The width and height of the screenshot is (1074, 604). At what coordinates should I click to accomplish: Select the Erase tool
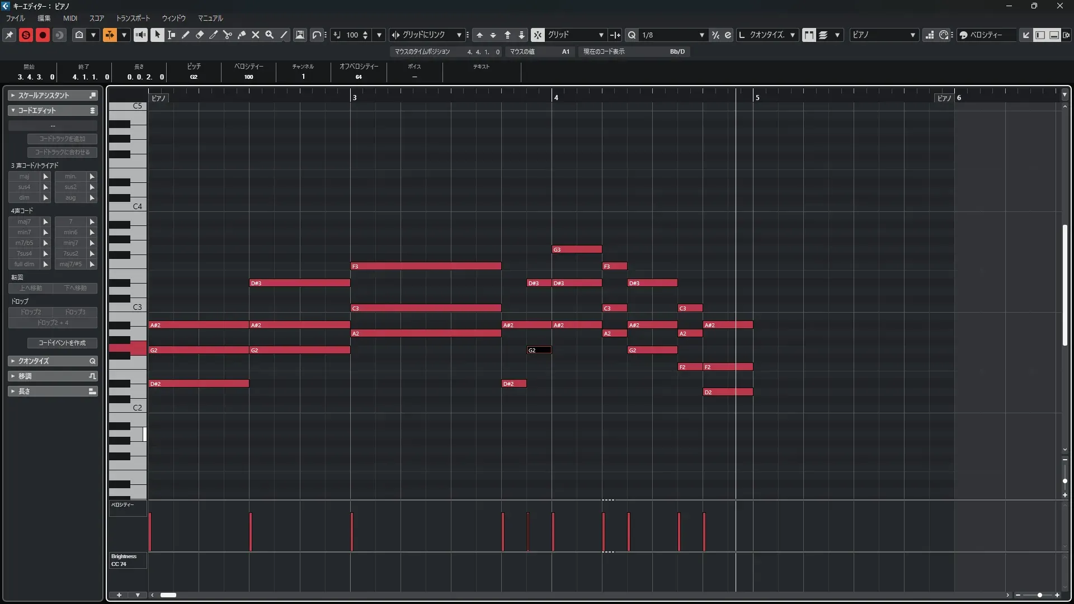(x=199, y=35)
